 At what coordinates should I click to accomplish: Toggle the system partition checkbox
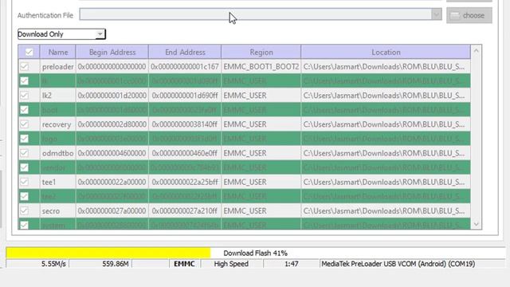pyautogui.click(x=25, y=225)
